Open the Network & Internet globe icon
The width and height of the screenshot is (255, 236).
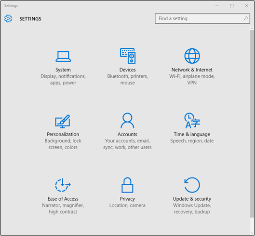pos(192,56)
